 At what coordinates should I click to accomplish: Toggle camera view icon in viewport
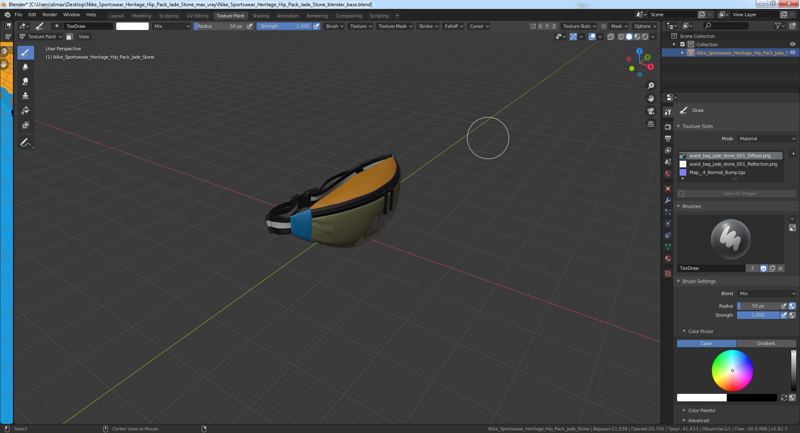[x=650, y=111]
